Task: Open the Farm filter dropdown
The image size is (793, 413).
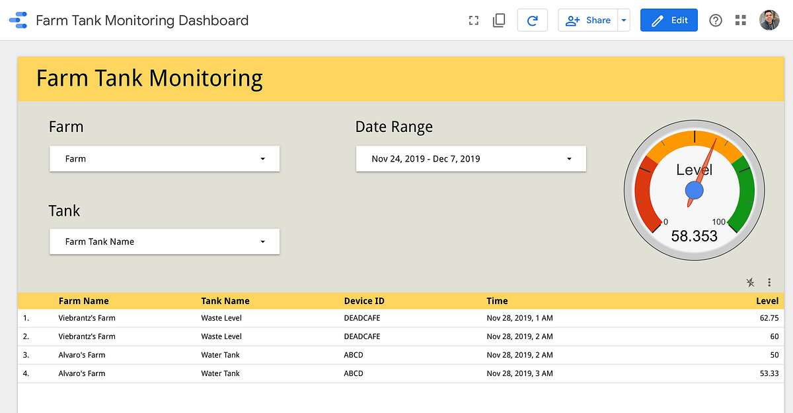Action: (x=164, y=158)
